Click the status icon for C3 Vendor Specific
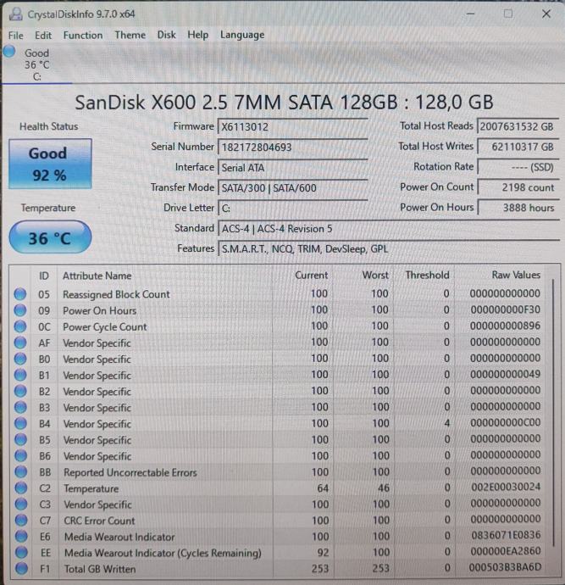565x585 pixels. pos(21,504)
